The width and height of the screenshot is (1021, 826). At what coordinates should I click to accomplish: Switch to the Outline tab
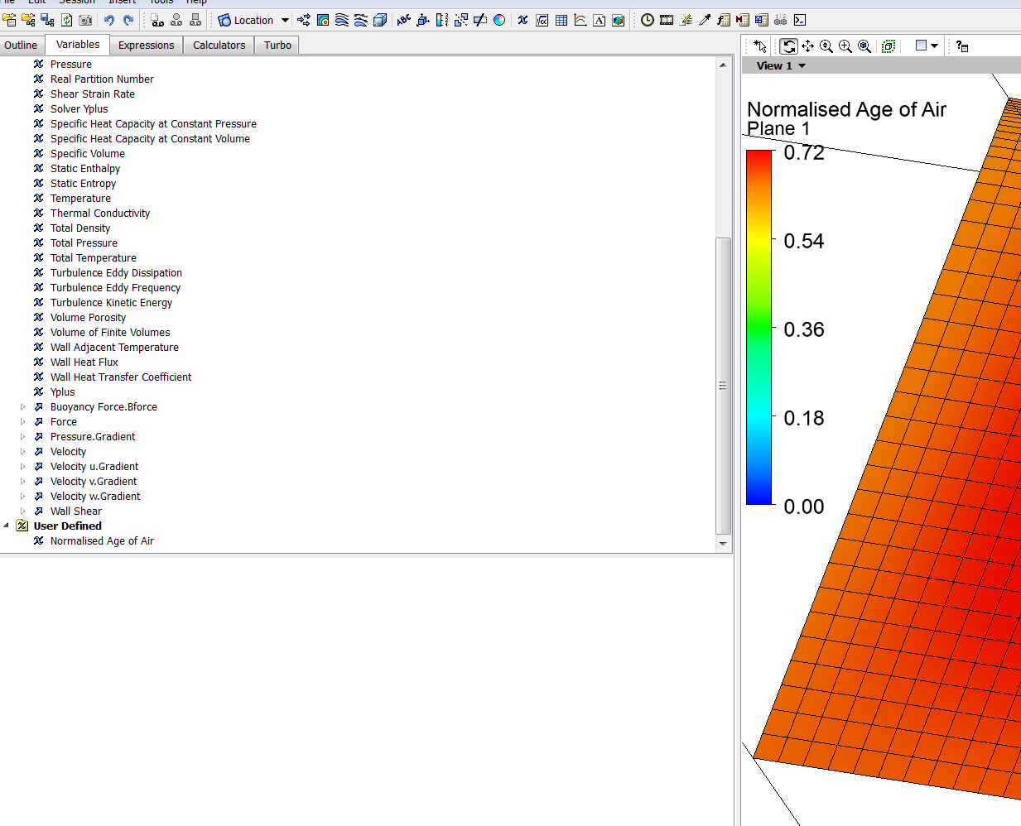pyautogui.click(x=21, y=45)
